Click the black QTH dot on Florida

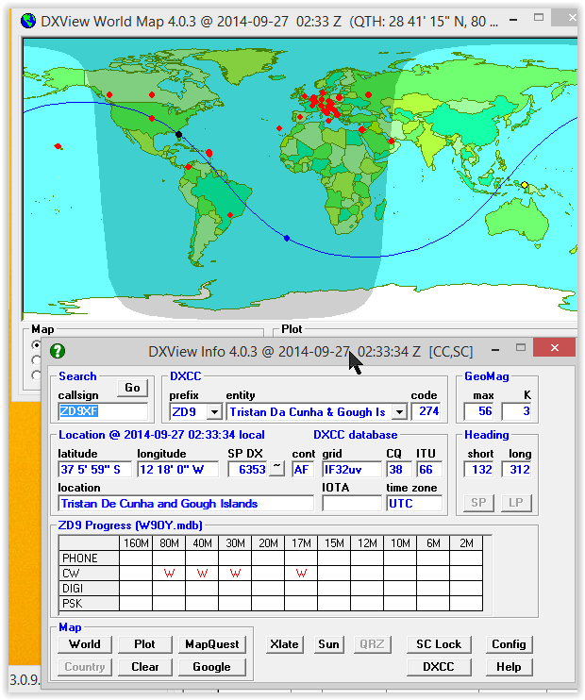178,134
